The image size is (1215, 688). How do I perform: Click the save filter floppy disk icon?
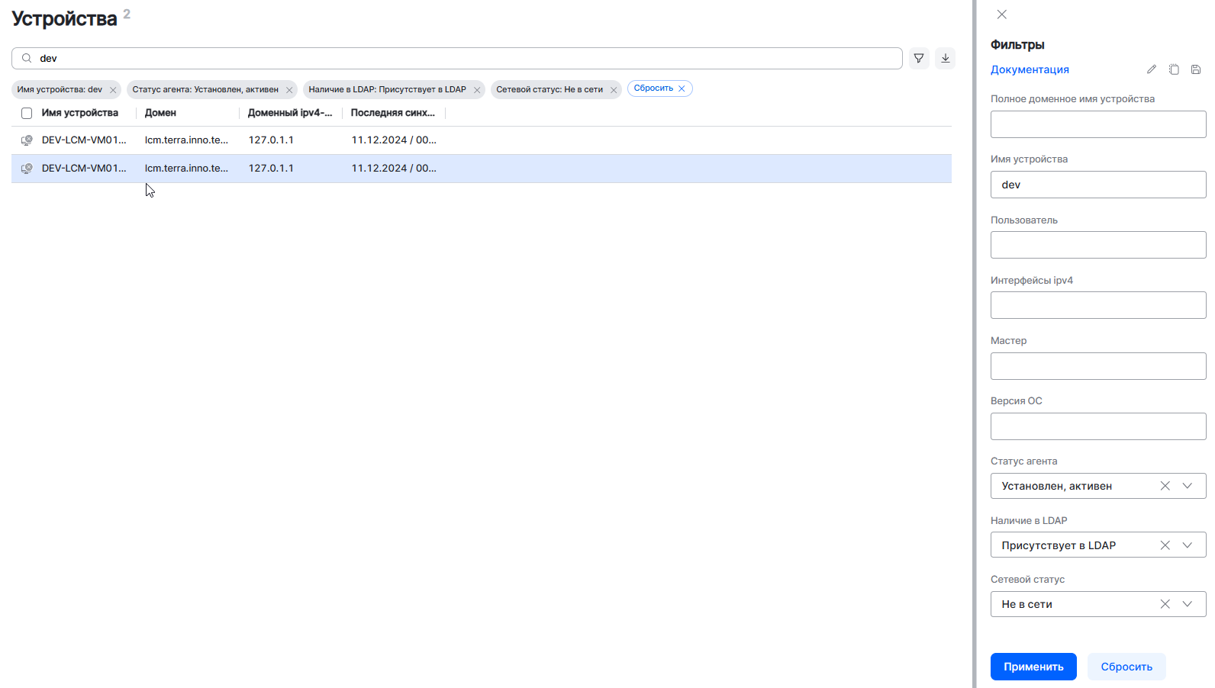point(1196,69)
